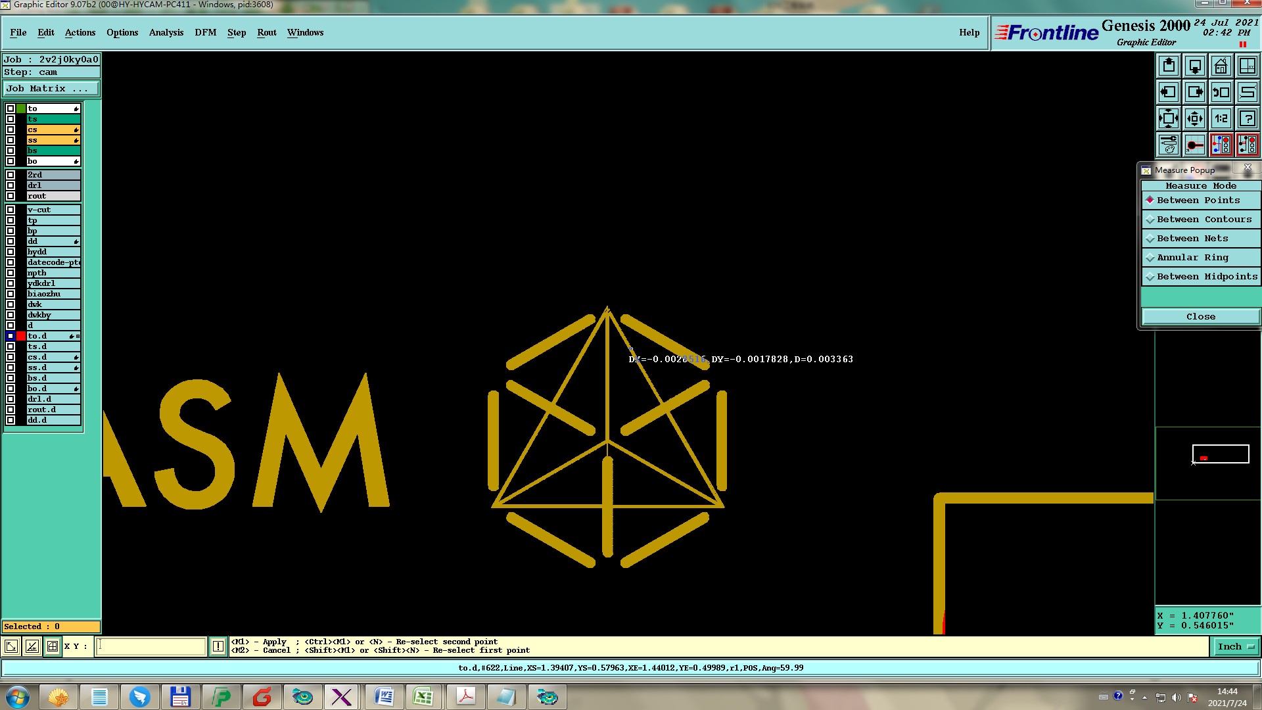This screenshot has height=710, width=1262.
Task: Click the snap to pad center icon
Action: (x=1195, y=145)
